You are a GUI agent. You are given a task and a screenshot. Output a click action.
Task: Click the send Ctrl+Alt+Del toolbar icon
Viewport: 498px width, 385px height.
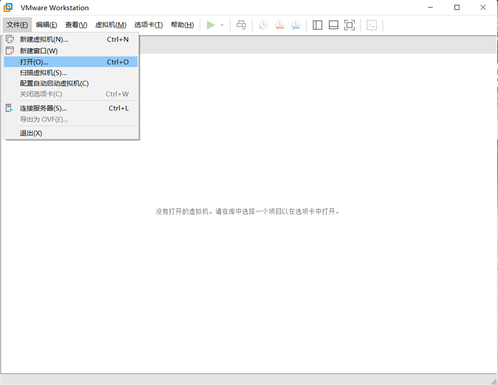[241, 25]
